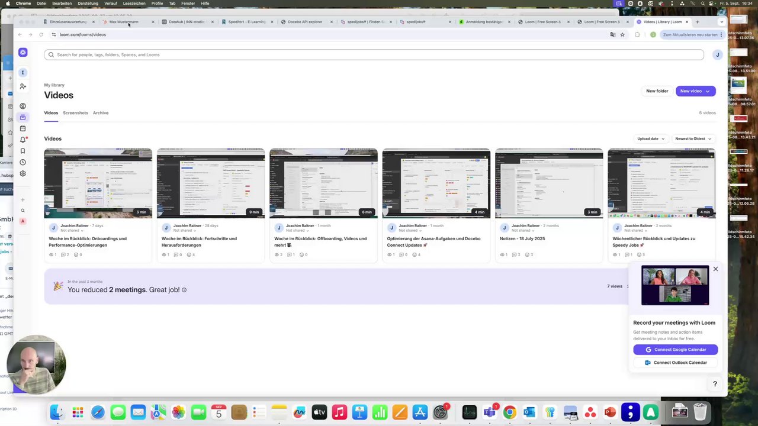Open video title Notizen - 18 July 2025
The height and width of the screenshot is (426, 758).
[x=522, y=238]
